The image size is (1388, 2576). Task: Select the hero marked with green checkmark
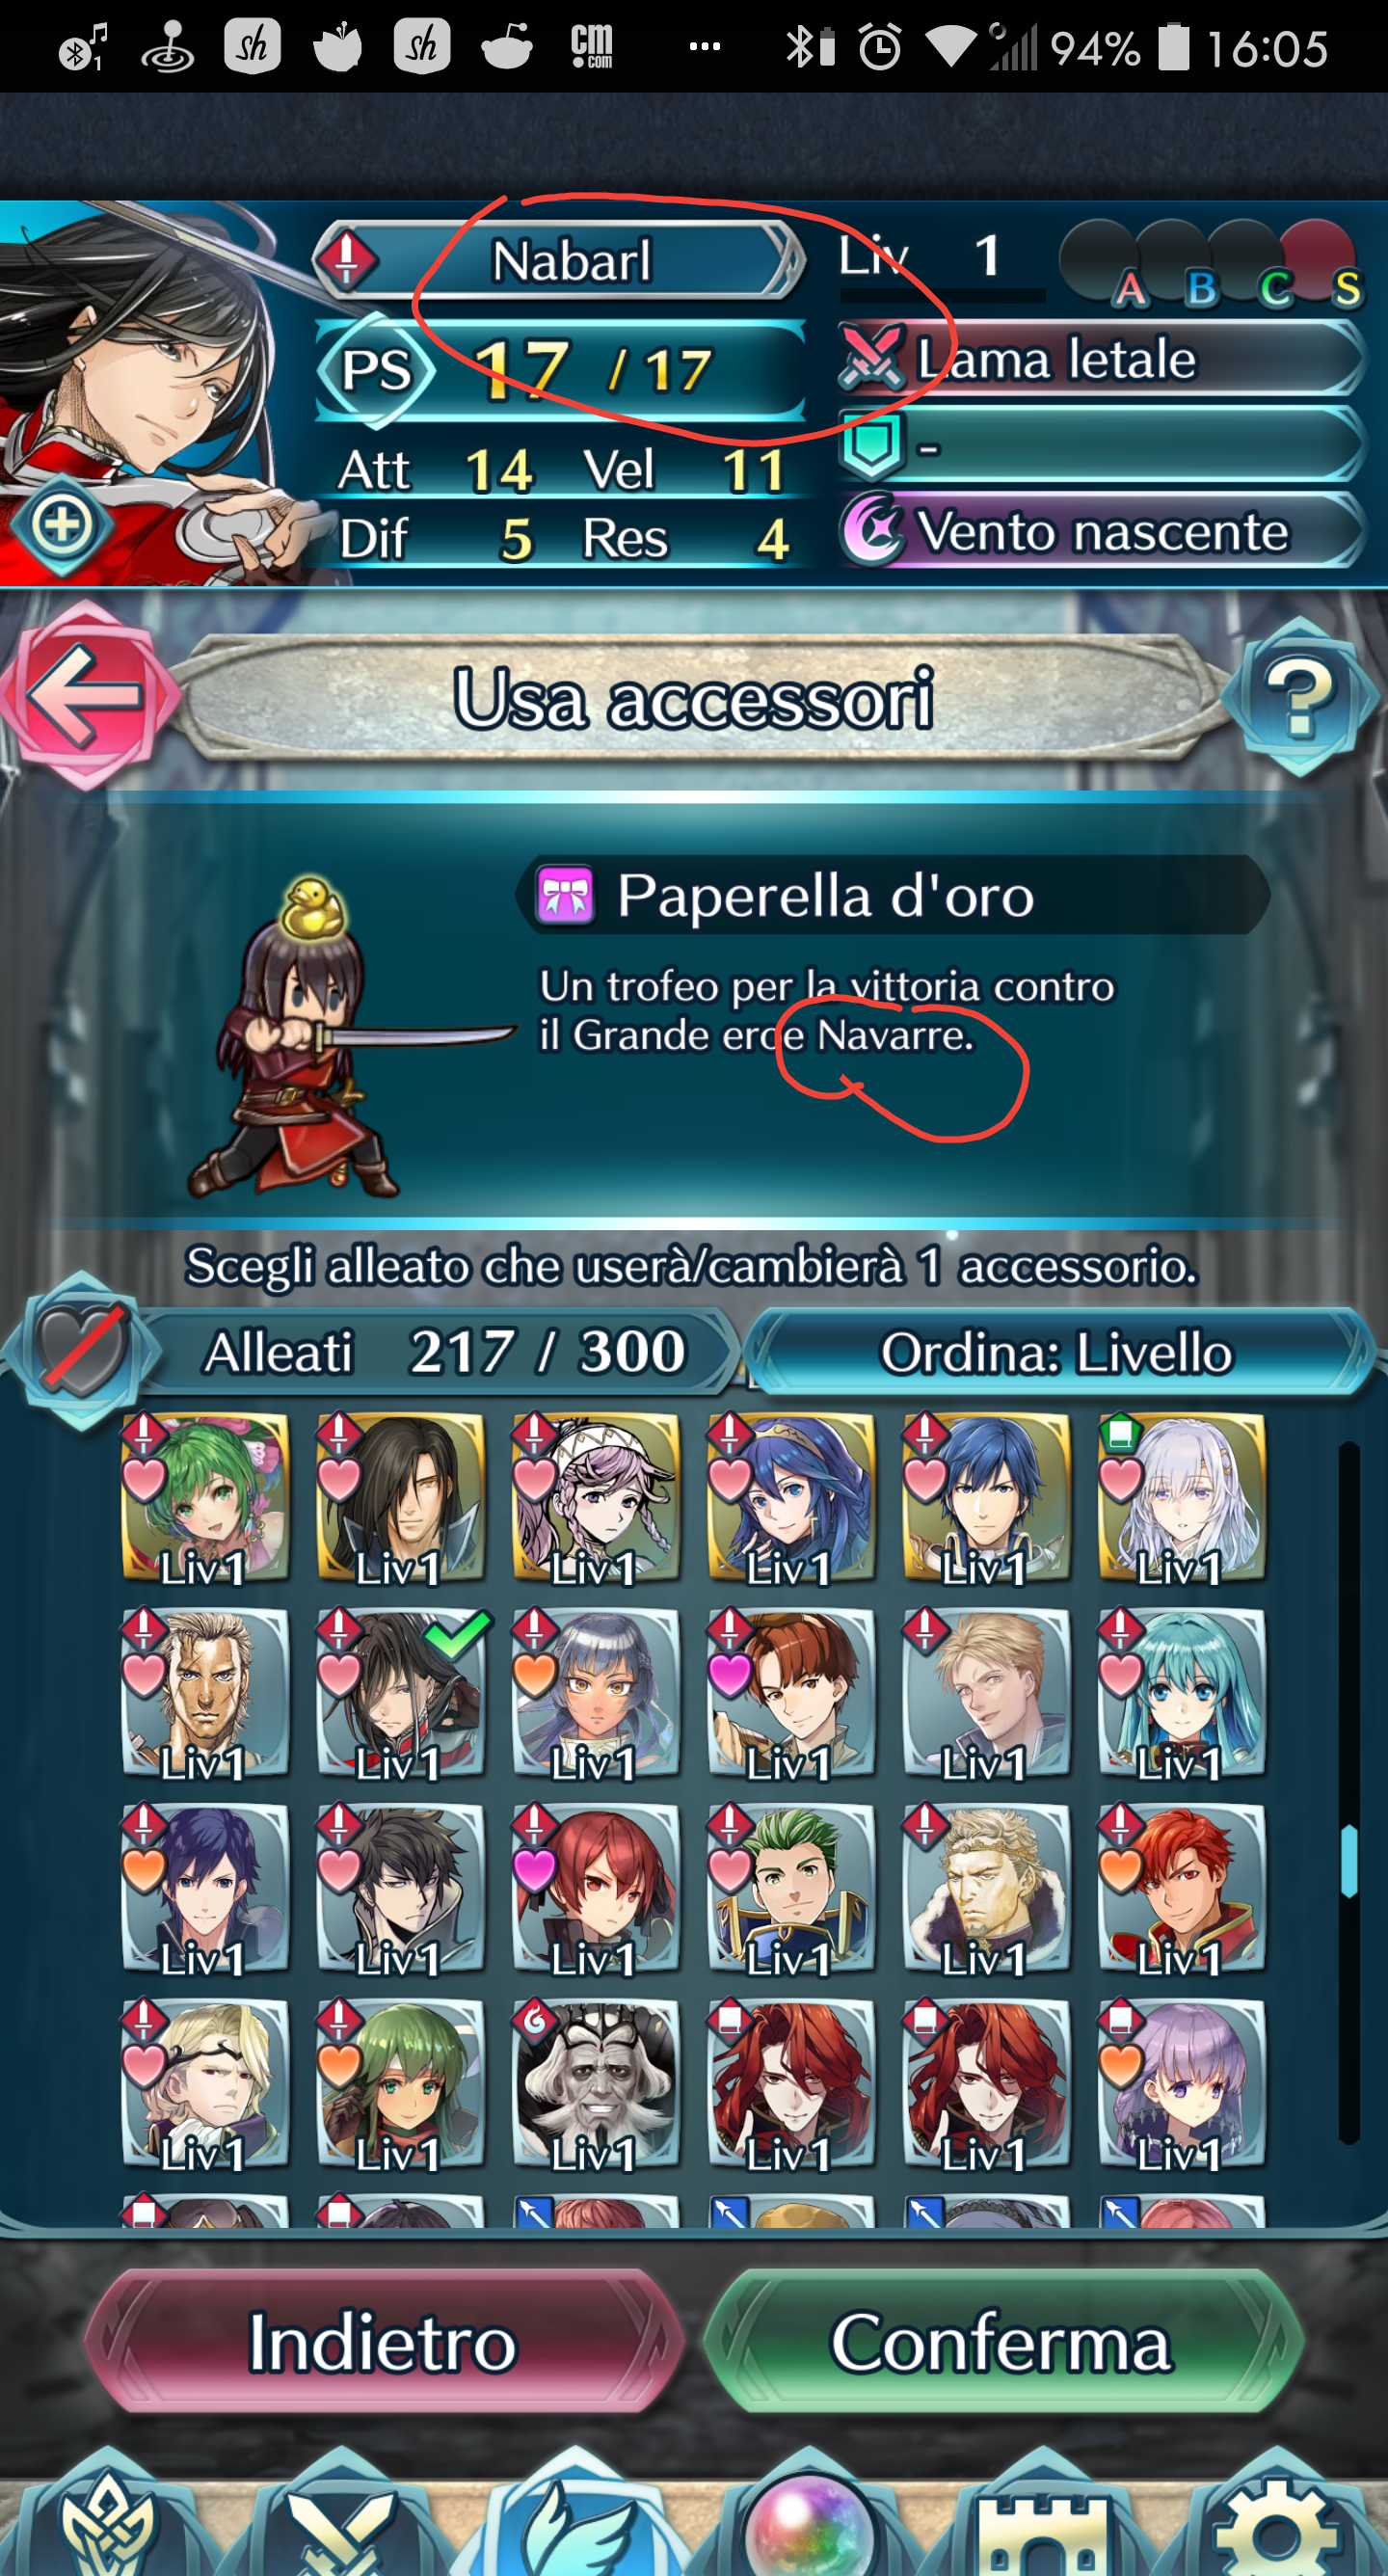pos(401,1693)
